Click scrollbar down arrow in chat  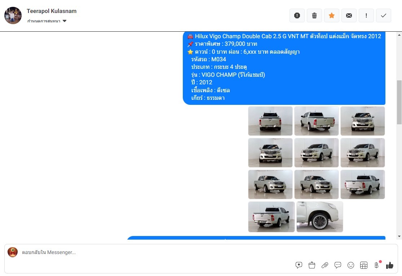pyautogui.click(x=399, y=236)
